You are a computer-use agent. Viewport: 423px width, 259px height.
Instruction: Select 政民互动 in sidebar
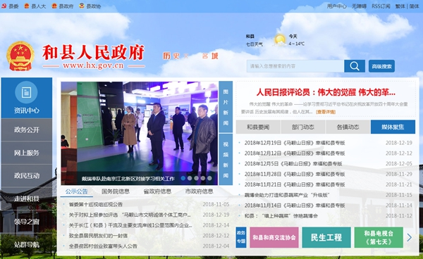pyautogui.click(x=27, y=176)
